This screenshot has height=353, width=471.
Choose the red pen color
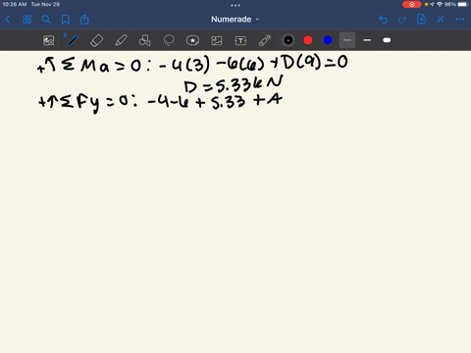pyautogui.click(x=308, y=40)
